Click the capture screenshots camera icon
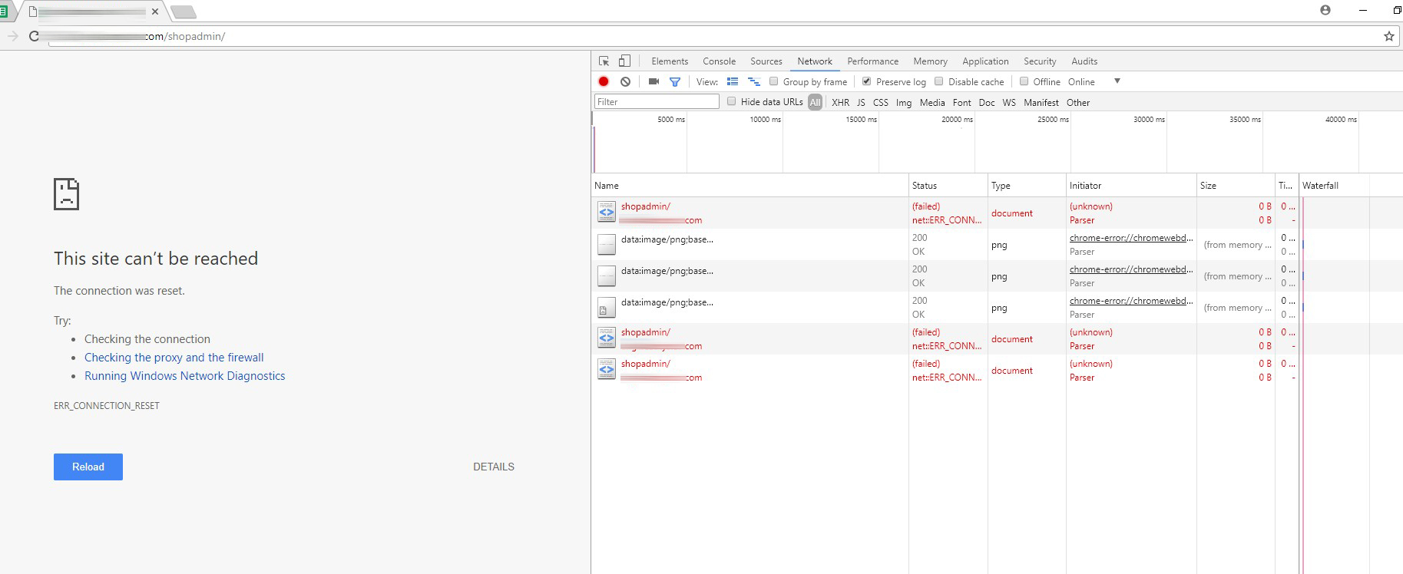This screenshot has width=1403, height=574. [x=654, y=81]
